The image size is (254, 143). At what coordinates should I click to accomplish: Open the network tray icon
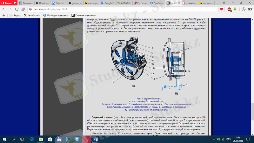click(223, 139)
